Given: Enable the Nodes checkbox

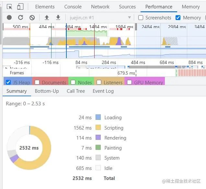Looking at the screenshot, I should [x=73, y=82].
